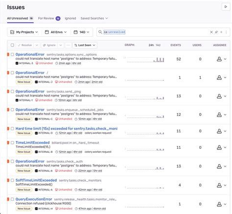Viewport: 232px width, 214px height.
Task: Select the enqueue_scheduled_jobs issue checkbox
Action: (12, 110)
